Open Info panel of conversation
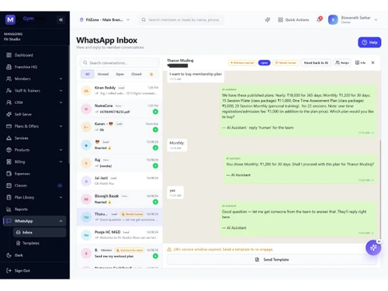This screenshot has width=388, height=291. coord(360,63)
